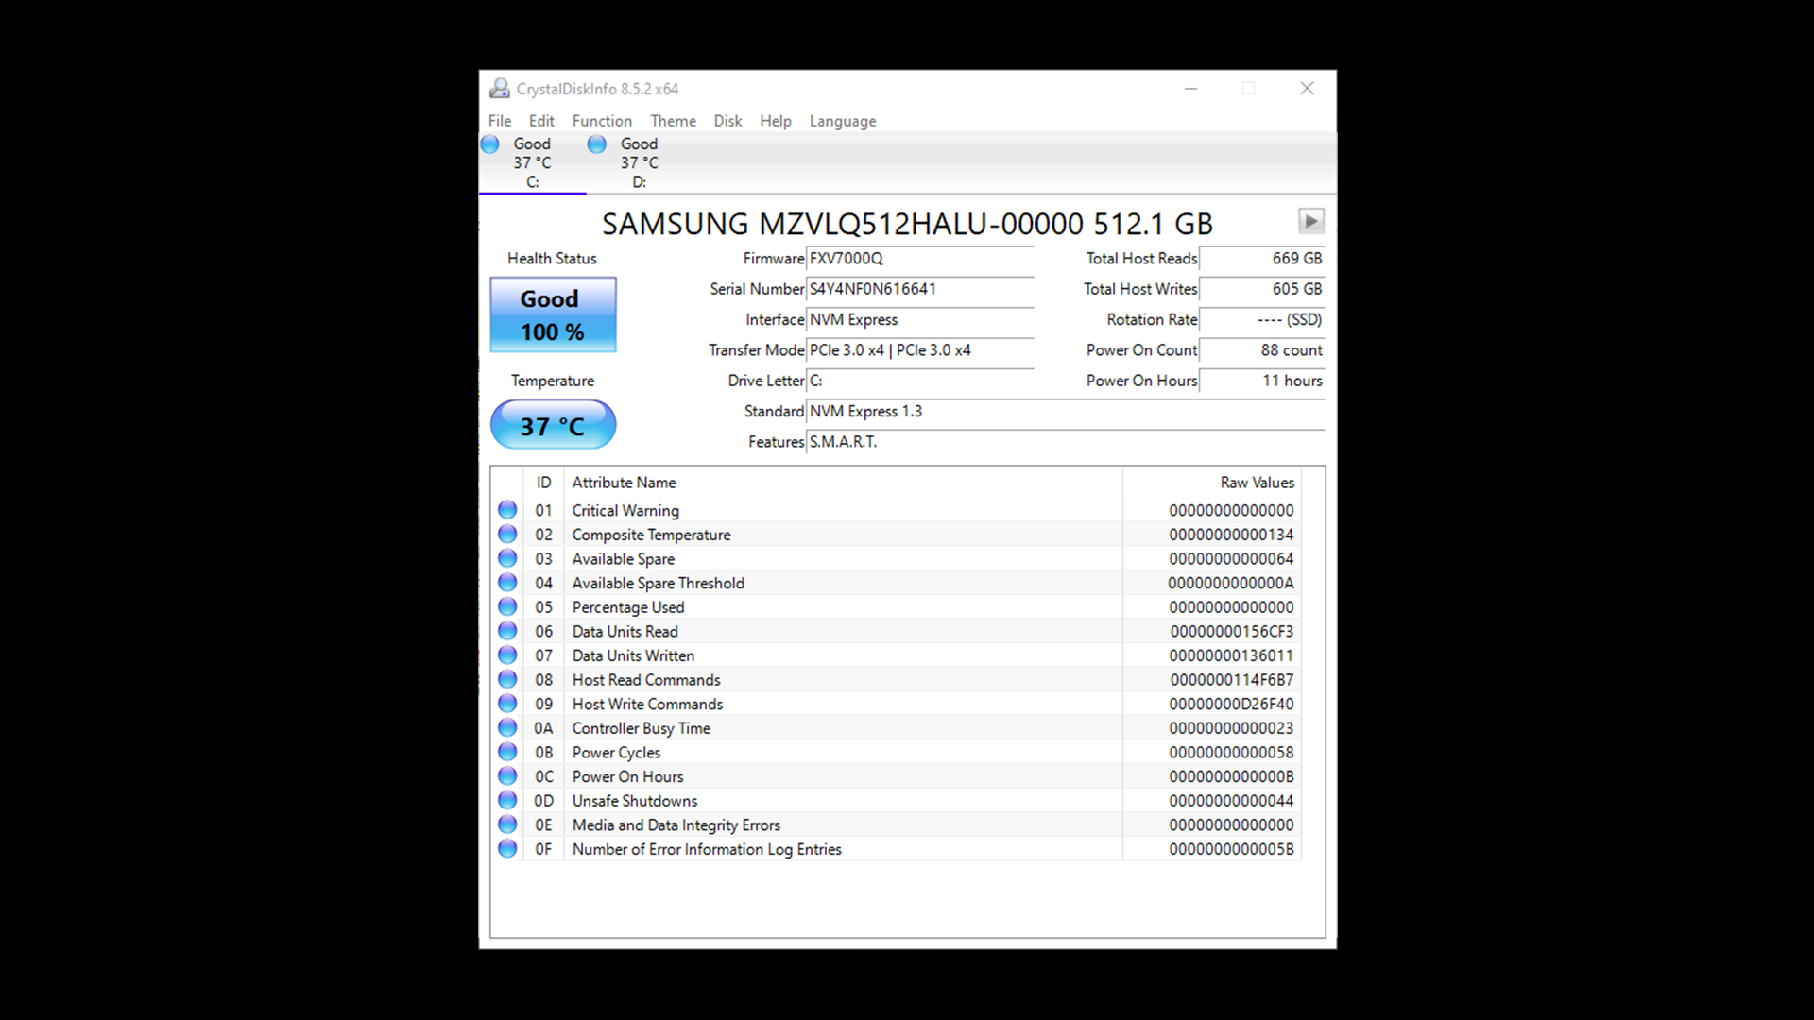Click status orb for Critical Warning row
The width and height of the screenshot is (1814, 1020).
click(x=507, y=510)
